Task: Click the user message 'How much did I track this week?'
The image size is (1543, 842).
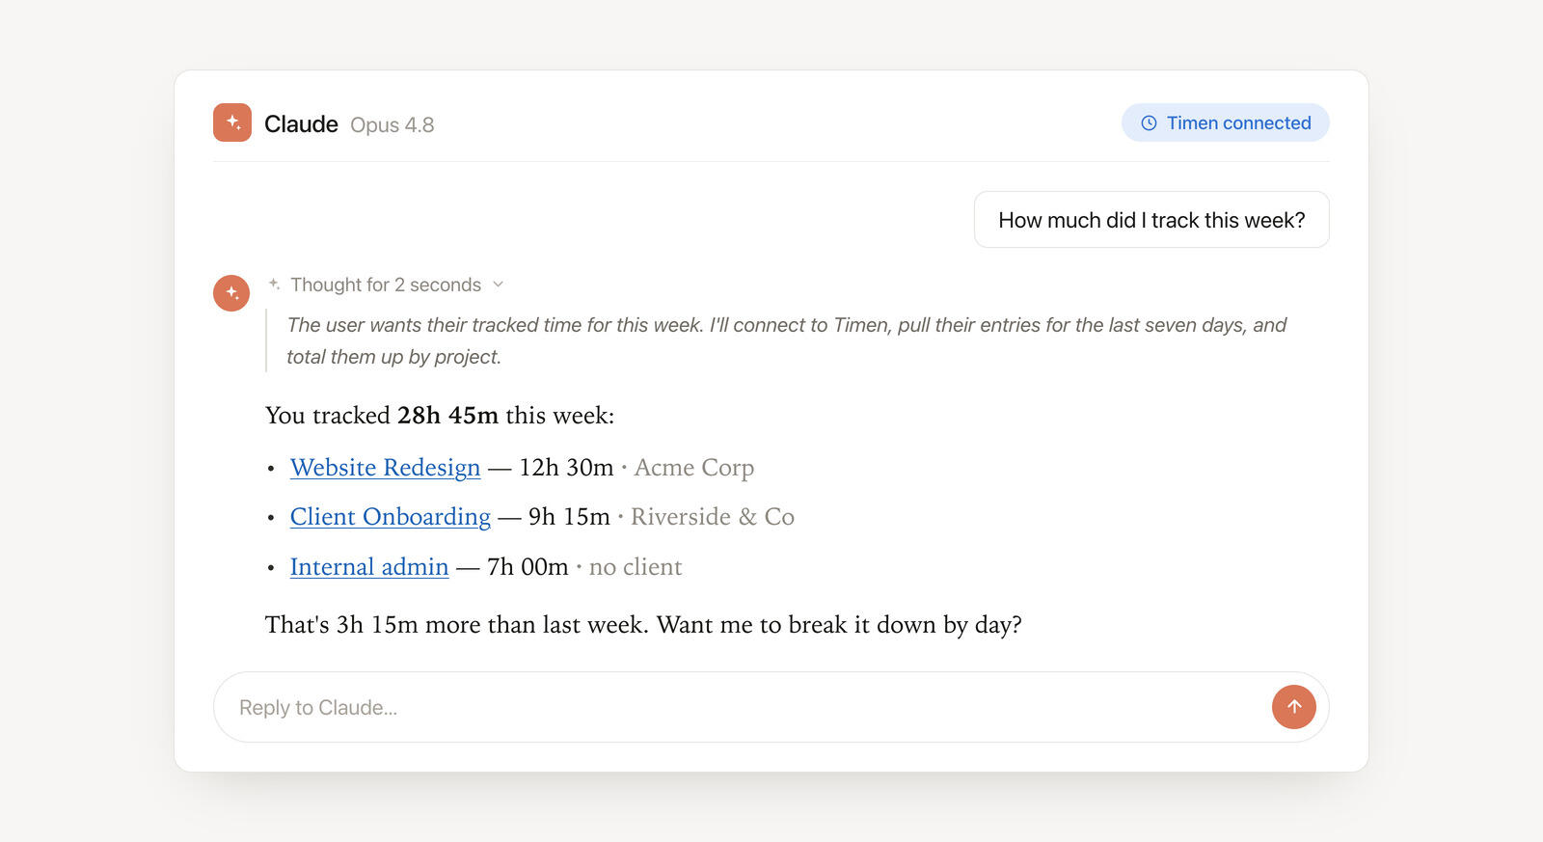Action: click(x=1151, y=220)
